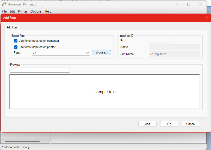Viewport: 211px width, 150px height.
Task: Cancel the Add Font dialog
Action: click(191, 124)
